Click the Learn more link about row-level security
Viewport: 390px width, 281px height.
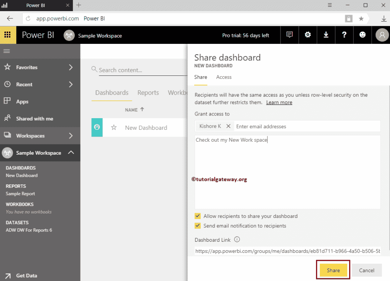coord(279,102)
